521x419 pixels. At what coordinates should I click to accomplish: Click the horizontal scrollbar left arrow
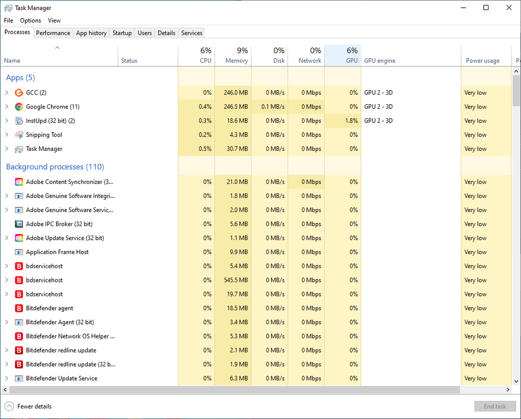[x=5, y=390]
